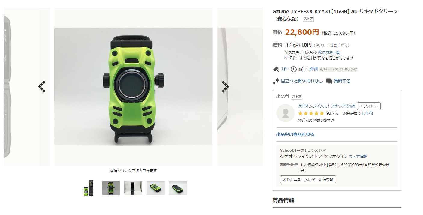Click the bid count hammer icon

point(276,69)
